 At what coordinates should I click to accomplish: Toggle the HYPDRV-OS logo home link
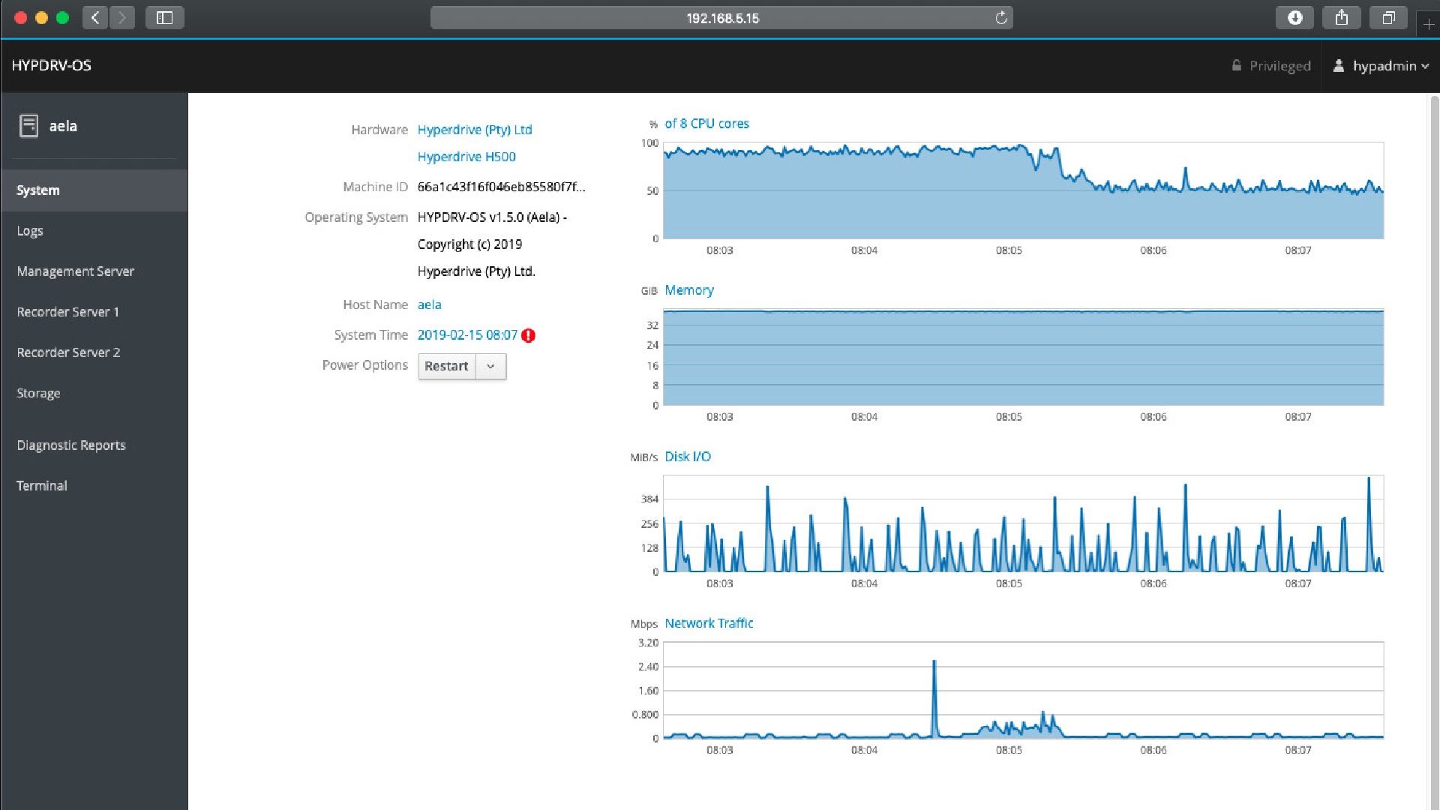(x=50, y=65)
